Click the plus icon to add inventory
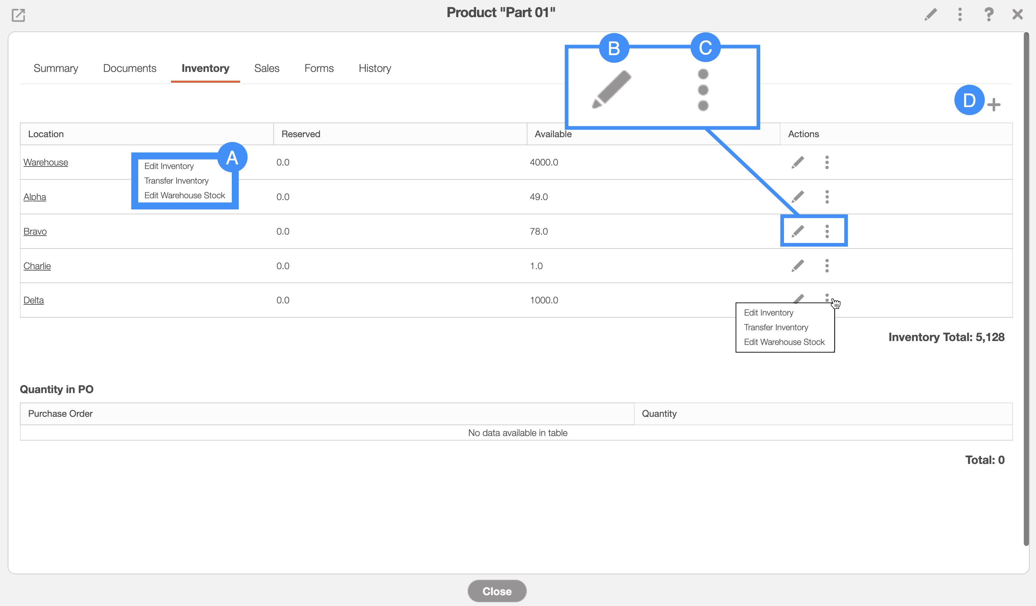 click(x=994, y=104)
